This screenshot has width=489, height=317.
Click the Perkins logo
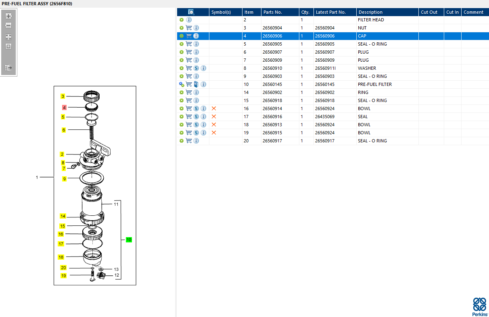pyautogui.click(x=479, y=307)
